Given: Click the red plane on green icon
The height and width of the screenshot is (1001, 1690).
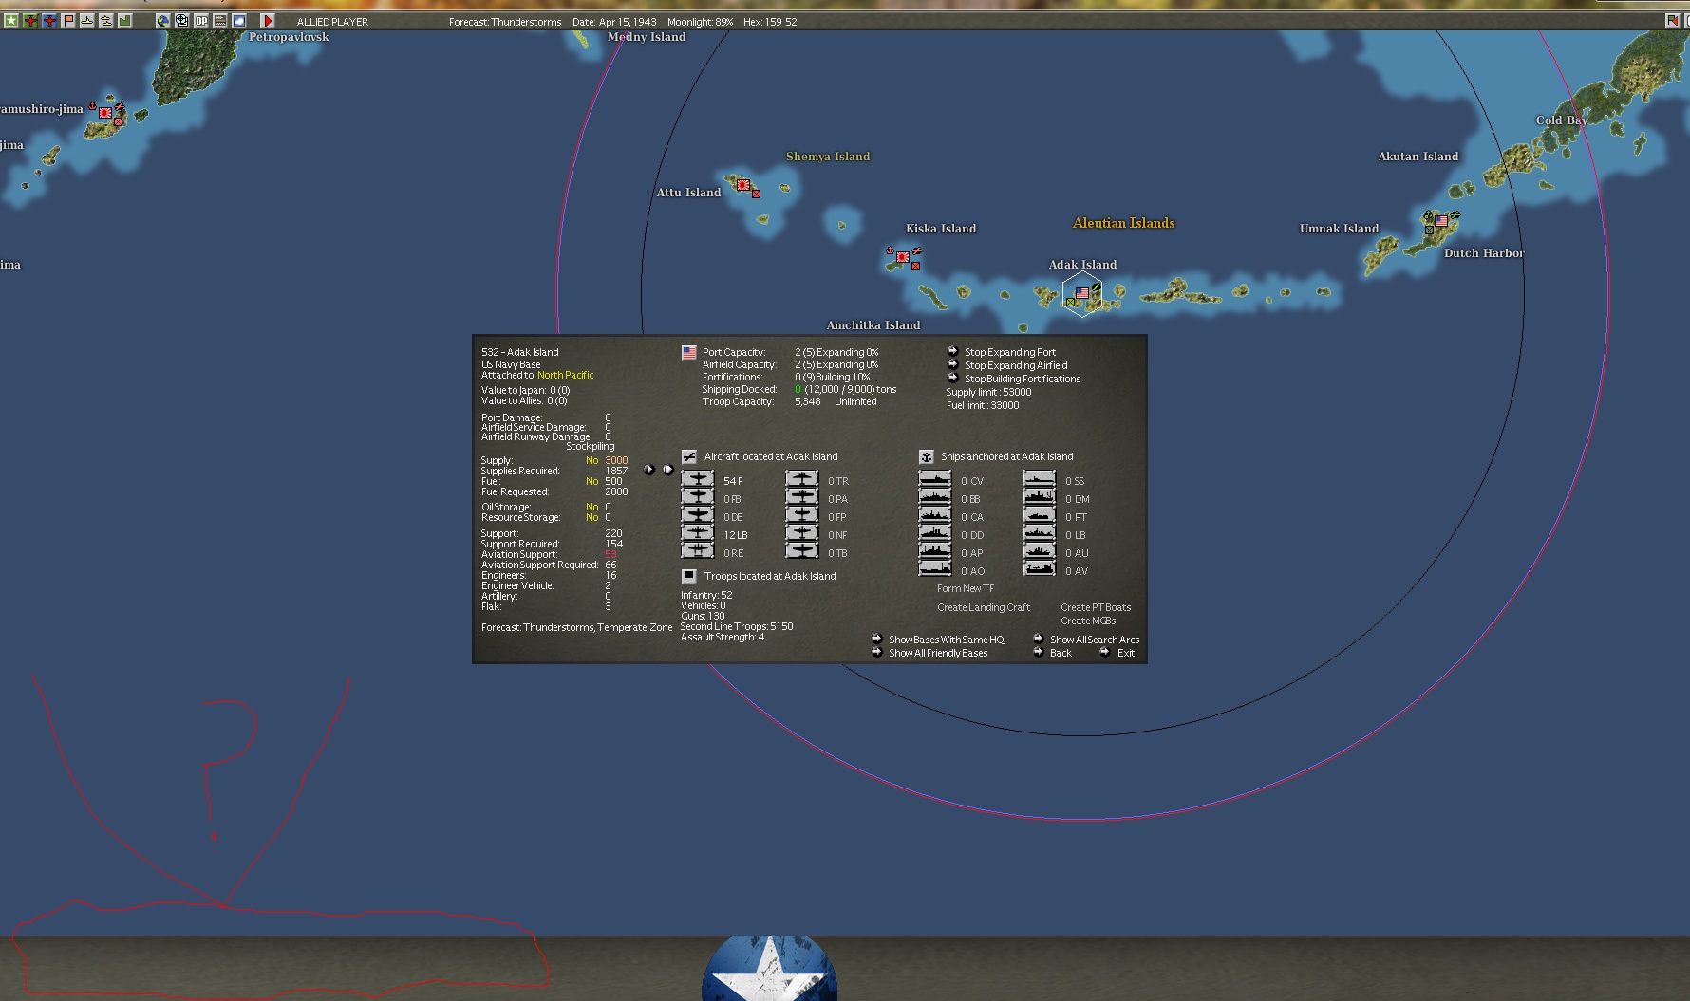Looking at the screenshot, I should (30, 21).
